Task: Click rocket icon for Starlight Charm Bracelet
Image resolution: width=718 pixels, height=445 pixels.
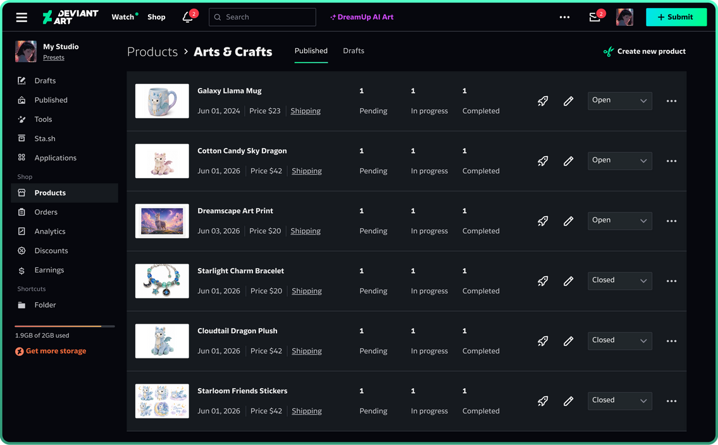Action: coord(543,281)
